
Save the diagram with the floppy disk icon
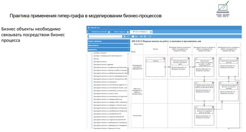(133, 36)
